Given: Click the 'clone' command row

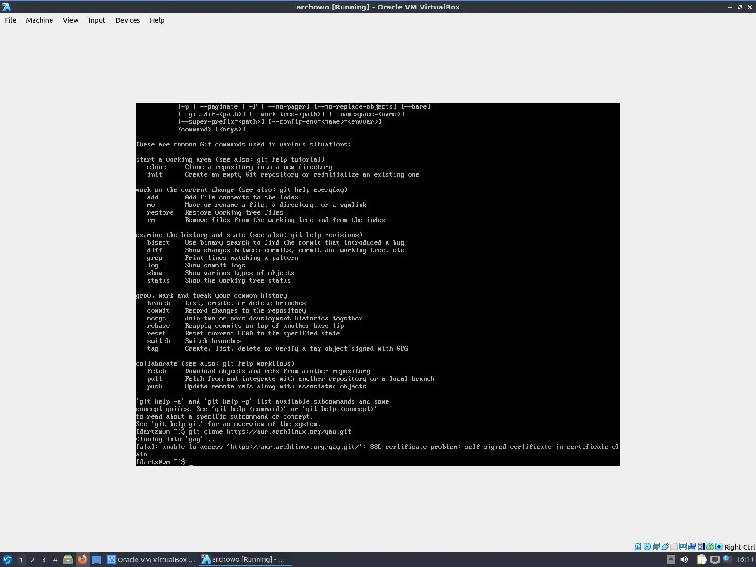Looking at the screenshot, I should click(240, 167).
